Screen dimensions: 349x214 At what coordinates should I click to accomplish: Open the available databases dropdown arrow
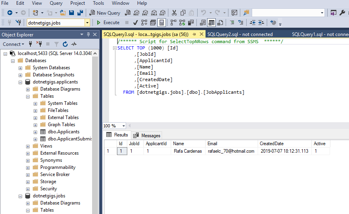coord(87,23)
